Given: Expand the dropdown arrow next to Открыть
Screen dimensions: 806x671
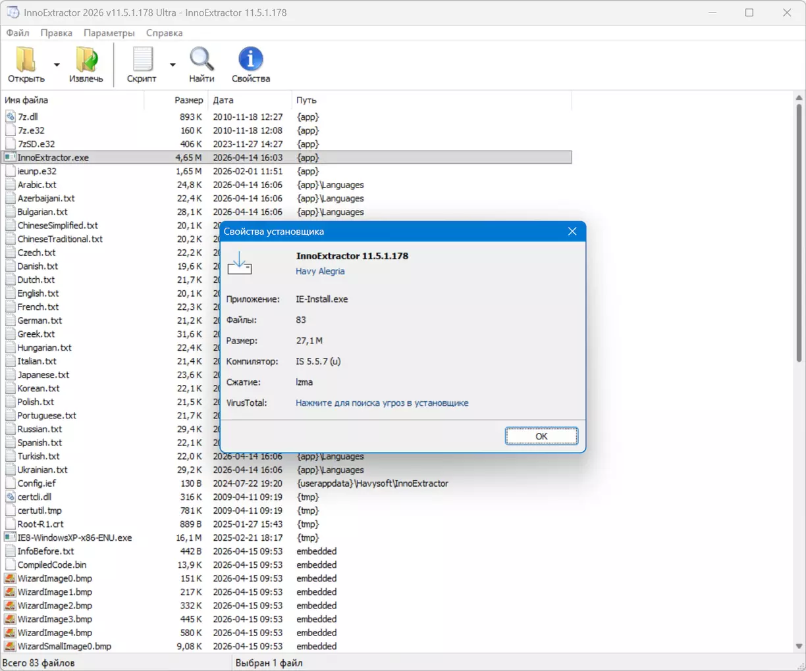Looking at the screenshot, I should (57, 64).
